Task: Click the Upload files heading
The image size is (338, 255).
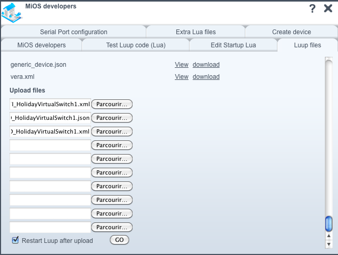Action: pos(27,90)
